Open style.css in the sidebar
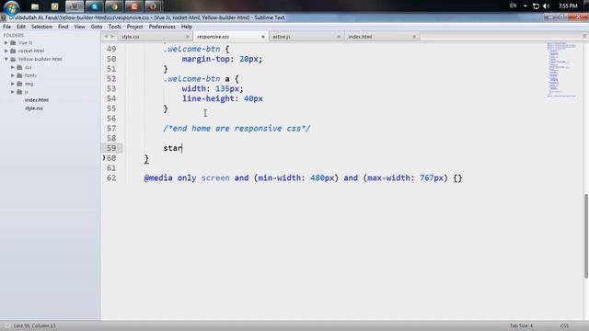The height and width of the screenshot is (331, 589). 34,108
